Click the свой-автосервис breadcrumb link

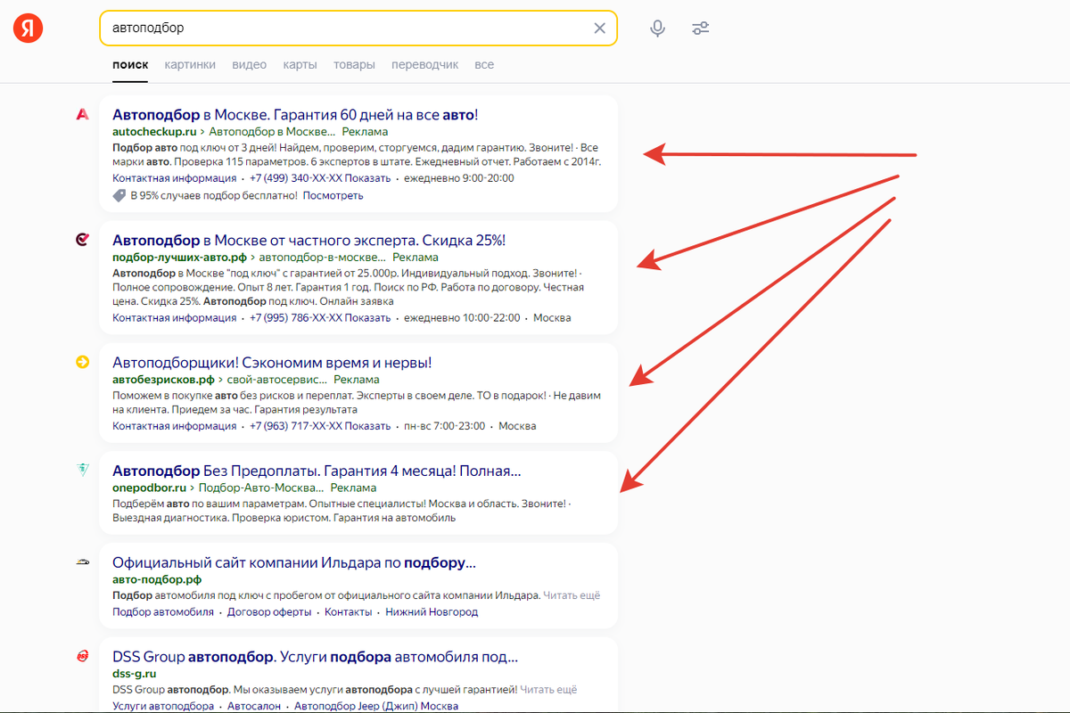coord(275,379)
